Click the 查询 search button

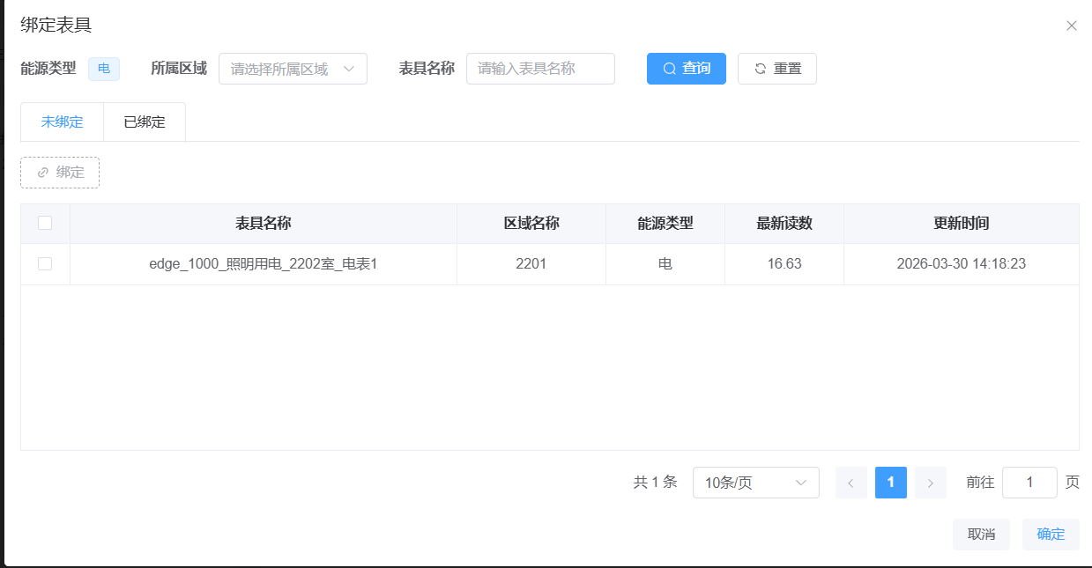point(687,69)
